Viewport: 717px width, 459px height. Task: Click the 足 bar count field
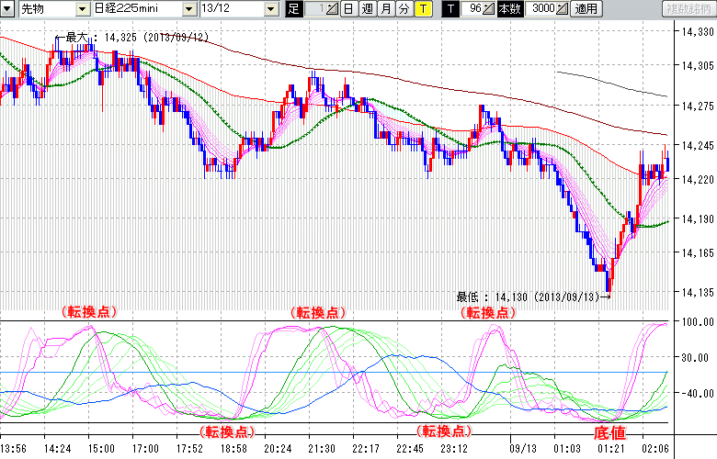click(x=313, y=9)
